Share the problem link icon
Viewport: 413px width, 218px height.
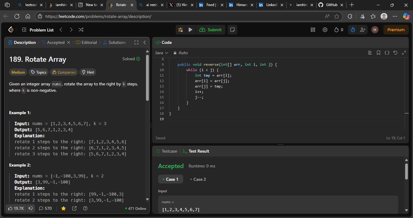(x=74, y=208)
